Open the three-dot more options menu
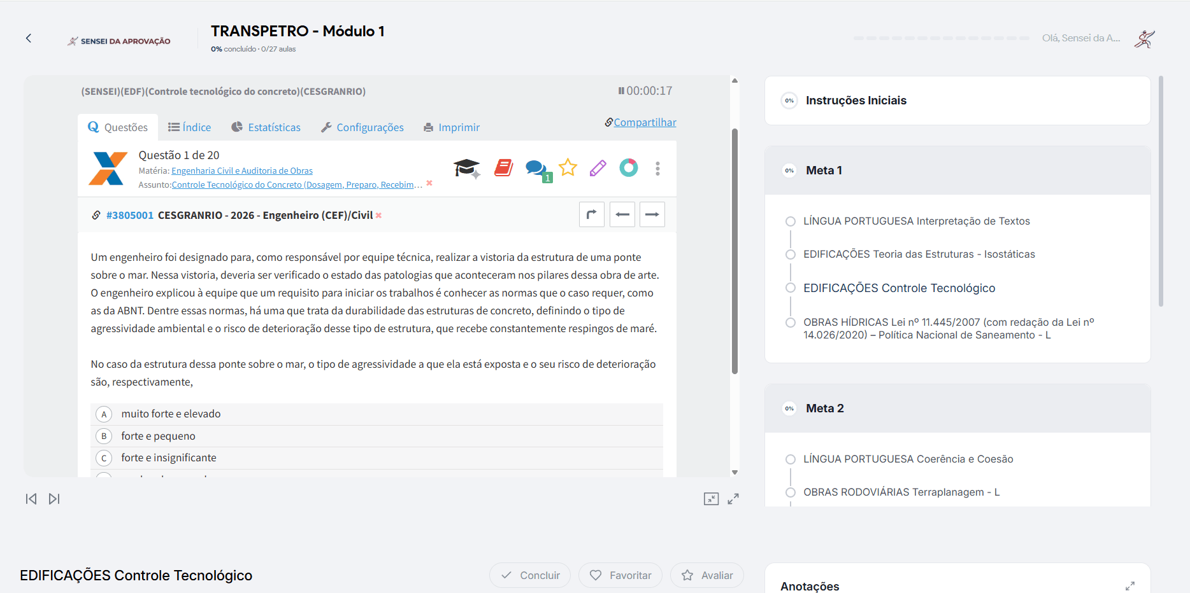 (657, 169)
